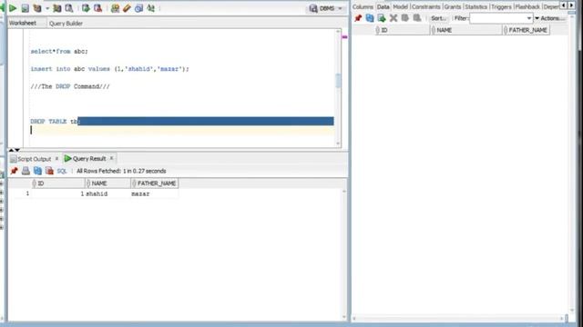Click the print icon in Query Result toolbar
583x327 pixels.
coord(26,171)
